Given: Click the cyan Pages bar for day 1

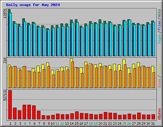Looking at the screenshot, I should [11, 34].
